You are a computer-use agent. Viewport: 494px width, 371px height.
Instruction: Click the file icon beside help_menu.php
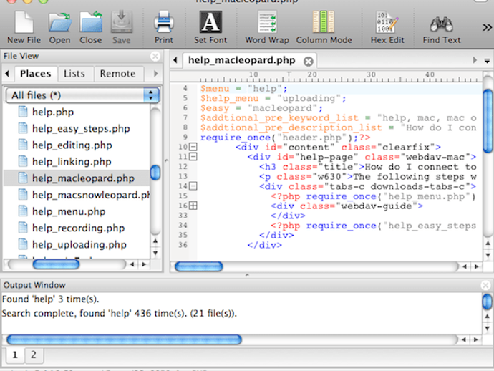[23, 211]
